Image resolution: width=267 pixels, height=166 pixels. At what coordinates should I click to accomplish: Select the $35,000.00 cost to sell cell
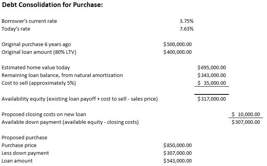pyautogui.click(x=212, y=83)
